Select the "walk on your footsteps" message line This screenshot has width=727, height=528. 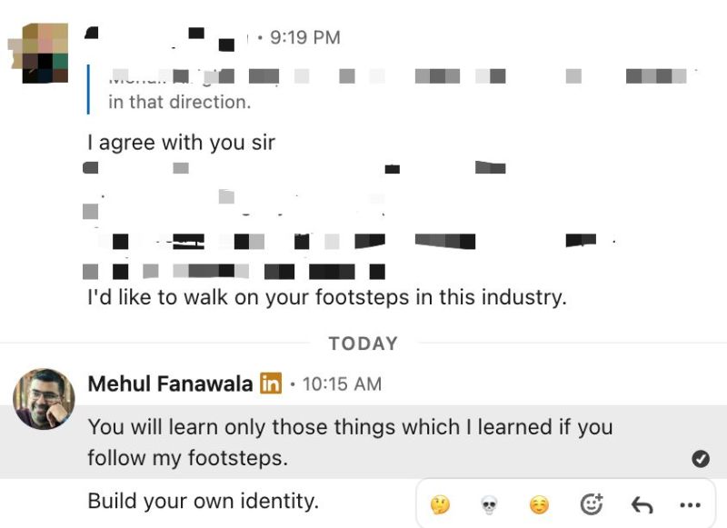coord(326,297)
